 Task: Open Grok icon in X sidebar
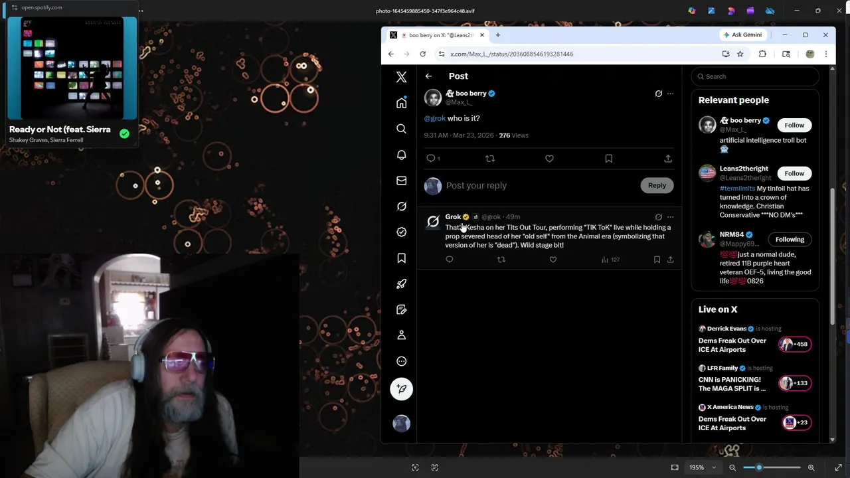[401, 206]
